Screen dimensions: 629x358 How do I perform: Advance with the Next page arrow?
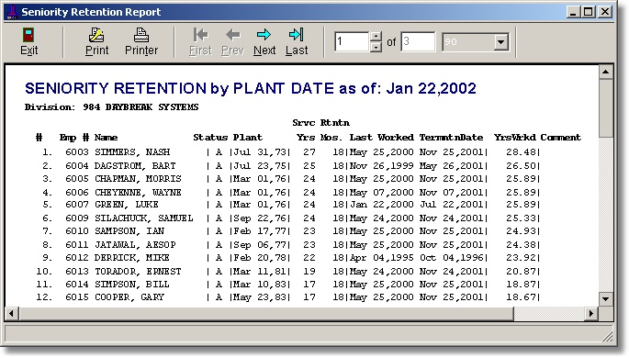pos(264,35)
